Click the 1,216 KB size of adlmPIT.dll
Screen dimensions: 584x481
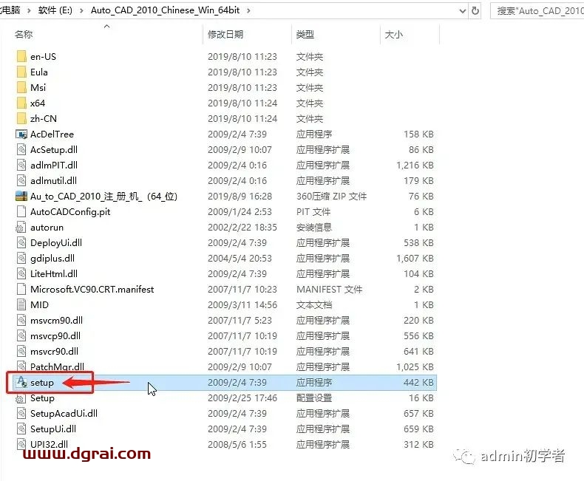point(415,166)
